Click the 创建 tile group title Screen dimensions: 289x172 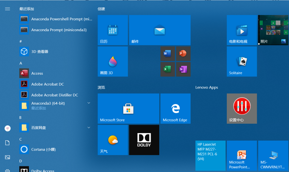pyautogui.click(x=101, y=9)
